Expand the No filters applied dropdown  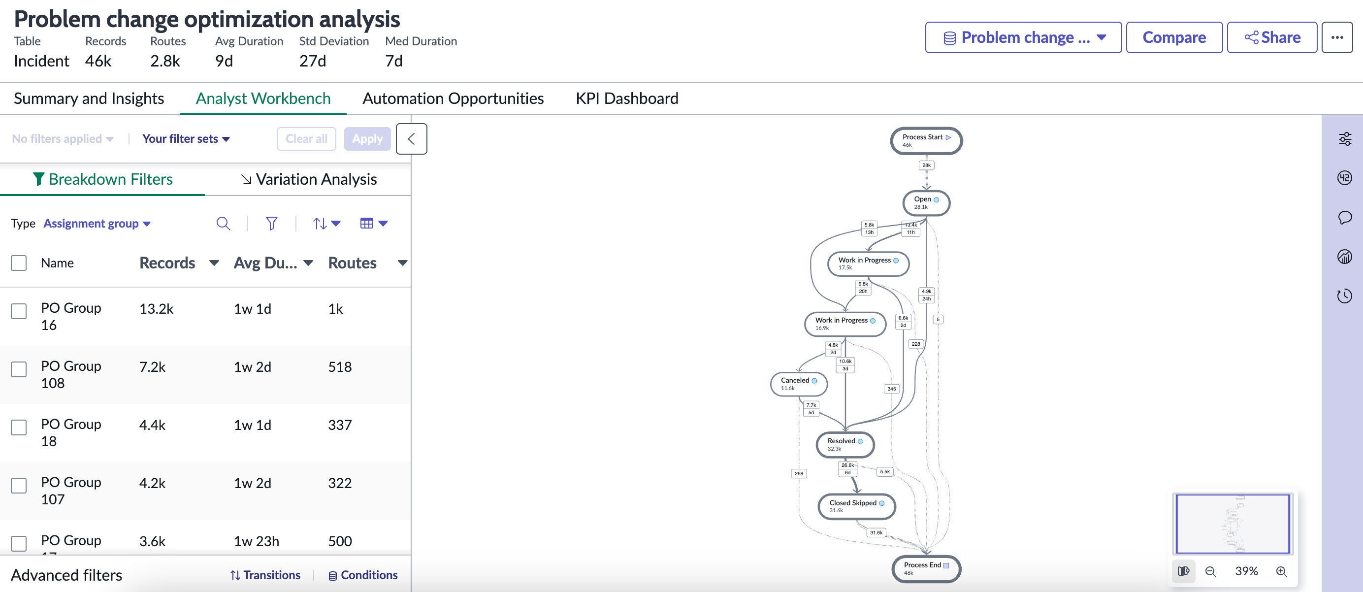pyautogui.click(x=63, y=138)
